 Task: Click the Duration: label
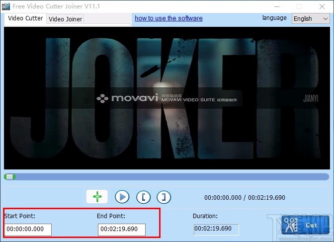(x=205, y=216)
